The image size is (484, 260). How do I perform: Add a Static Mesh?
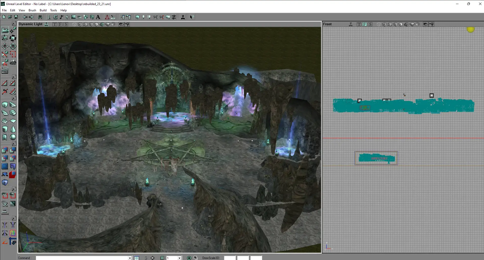[x=13, y=166]
